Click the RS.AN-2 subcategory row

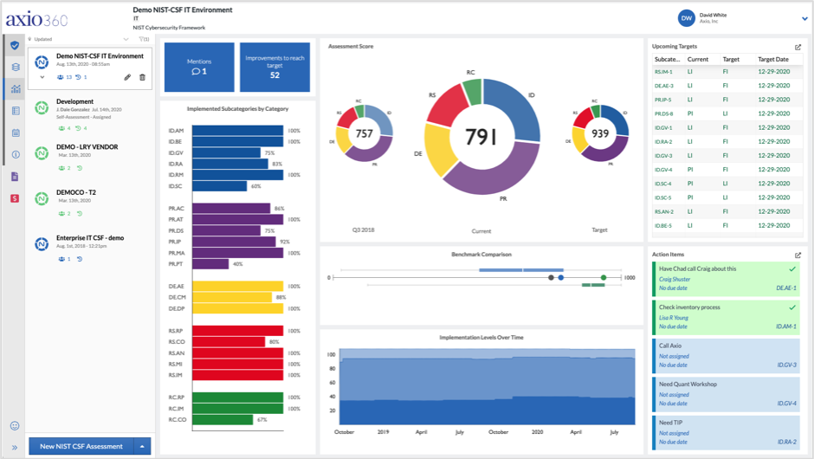(727, 212)
